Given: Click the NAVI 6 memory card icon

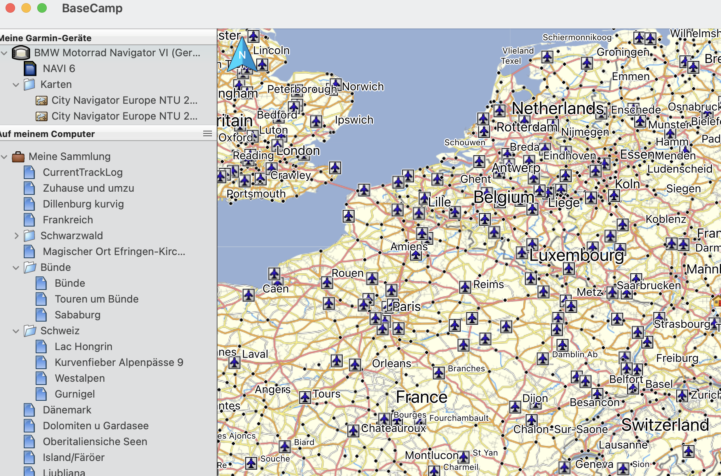Looking at the screenshot, I should point(30,69).
